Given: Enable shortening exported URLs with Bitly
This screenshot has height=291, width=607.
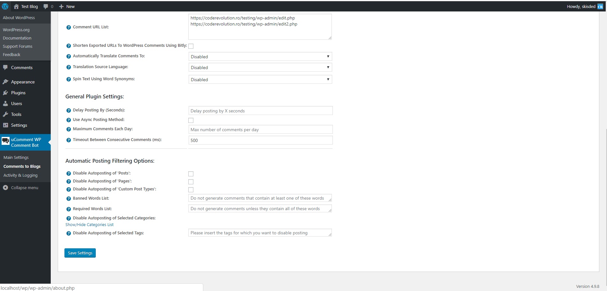Looking at the screenshot, I should click(191, 46).
